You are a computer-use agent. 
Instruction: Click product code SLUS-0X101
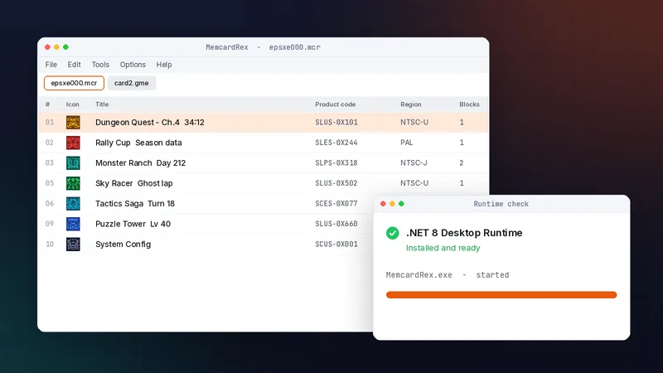click(336, 123)
